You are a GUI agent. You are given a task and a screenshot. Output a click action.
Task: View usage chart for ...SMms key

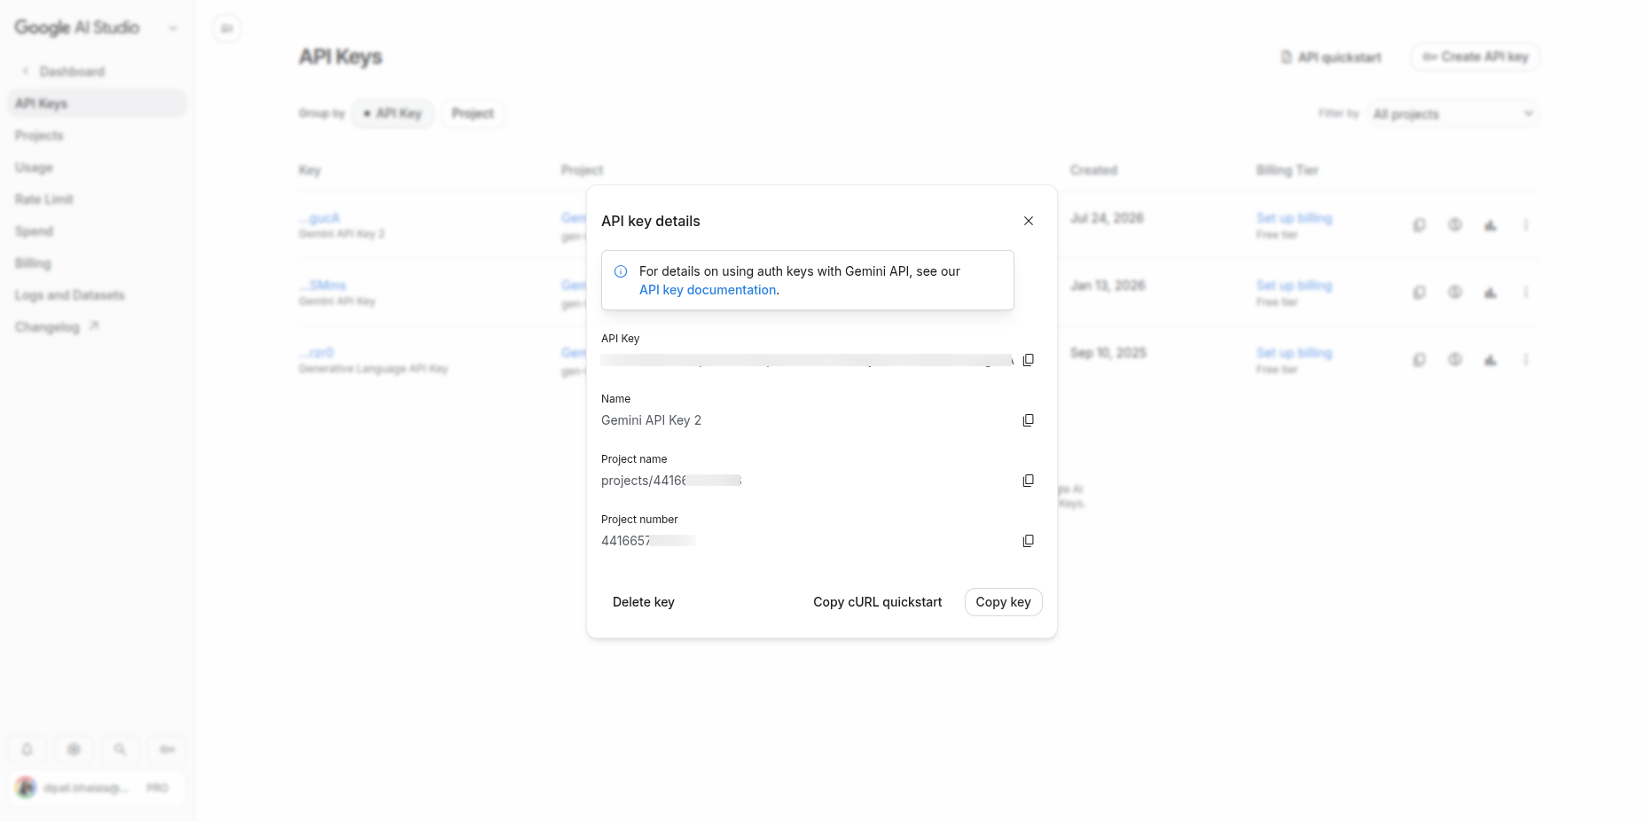coord(1491,293)
